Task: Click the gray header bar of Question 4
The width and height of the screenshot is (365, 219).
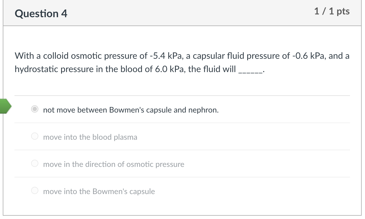Action: pyautogui.click(x=181, y=13)
